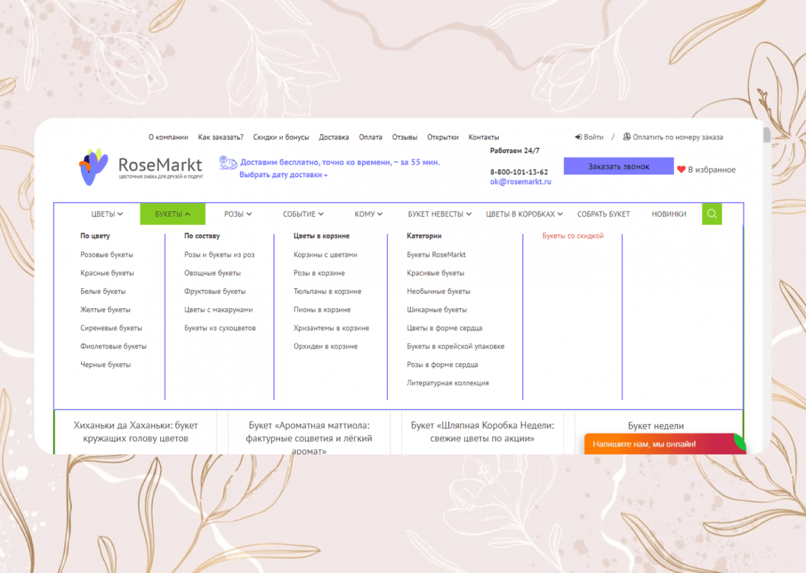Open the НОВИНКИ section

[669, 214]
